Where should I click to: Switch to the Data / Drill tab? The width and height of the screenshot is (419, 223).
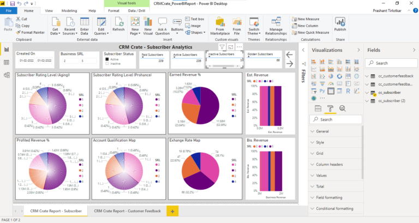pyautogui.click(x=136, y=11)
